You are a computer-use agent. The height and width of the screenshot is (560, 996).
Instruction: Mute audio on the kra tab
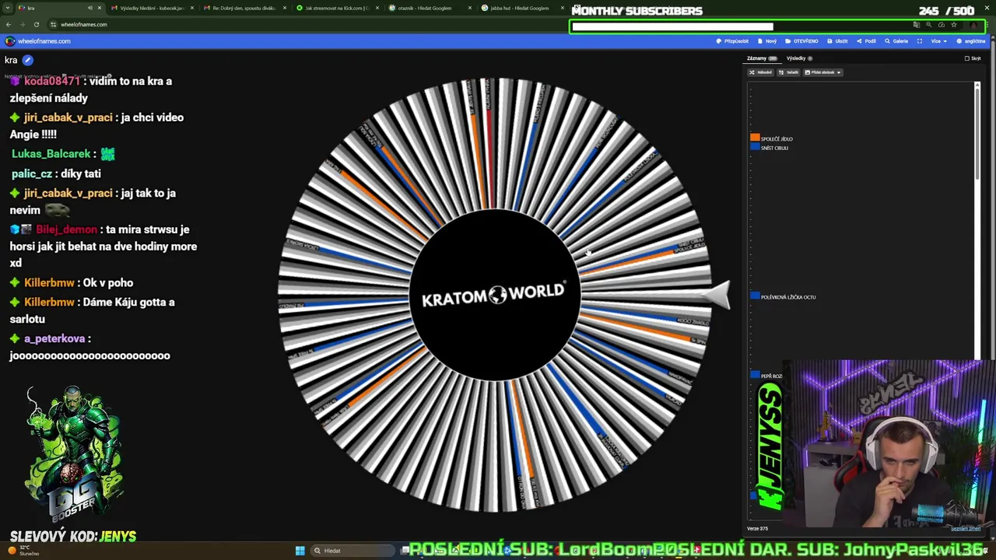[89, 8]
